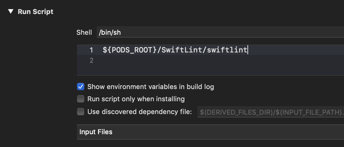This screenshot has width=344, height=147.
Task: Uncheck Show environment variables in build log
Action: 81,87
